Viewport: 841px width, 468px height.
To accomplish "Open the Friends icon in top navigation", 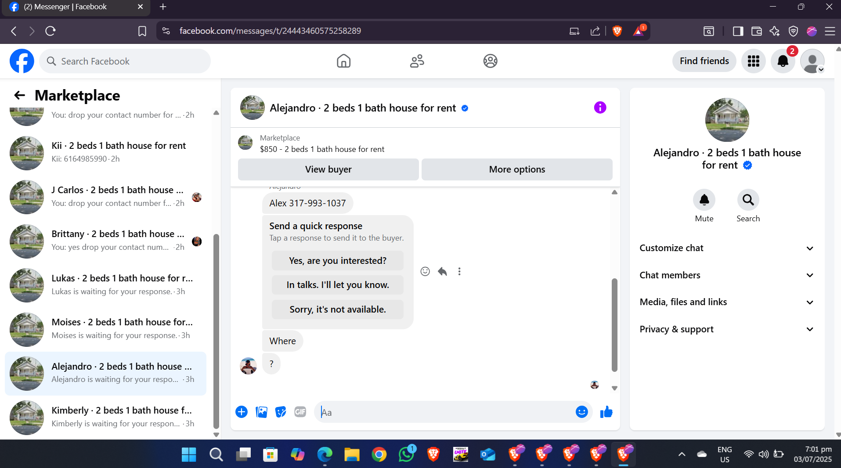I will [417, 61].
